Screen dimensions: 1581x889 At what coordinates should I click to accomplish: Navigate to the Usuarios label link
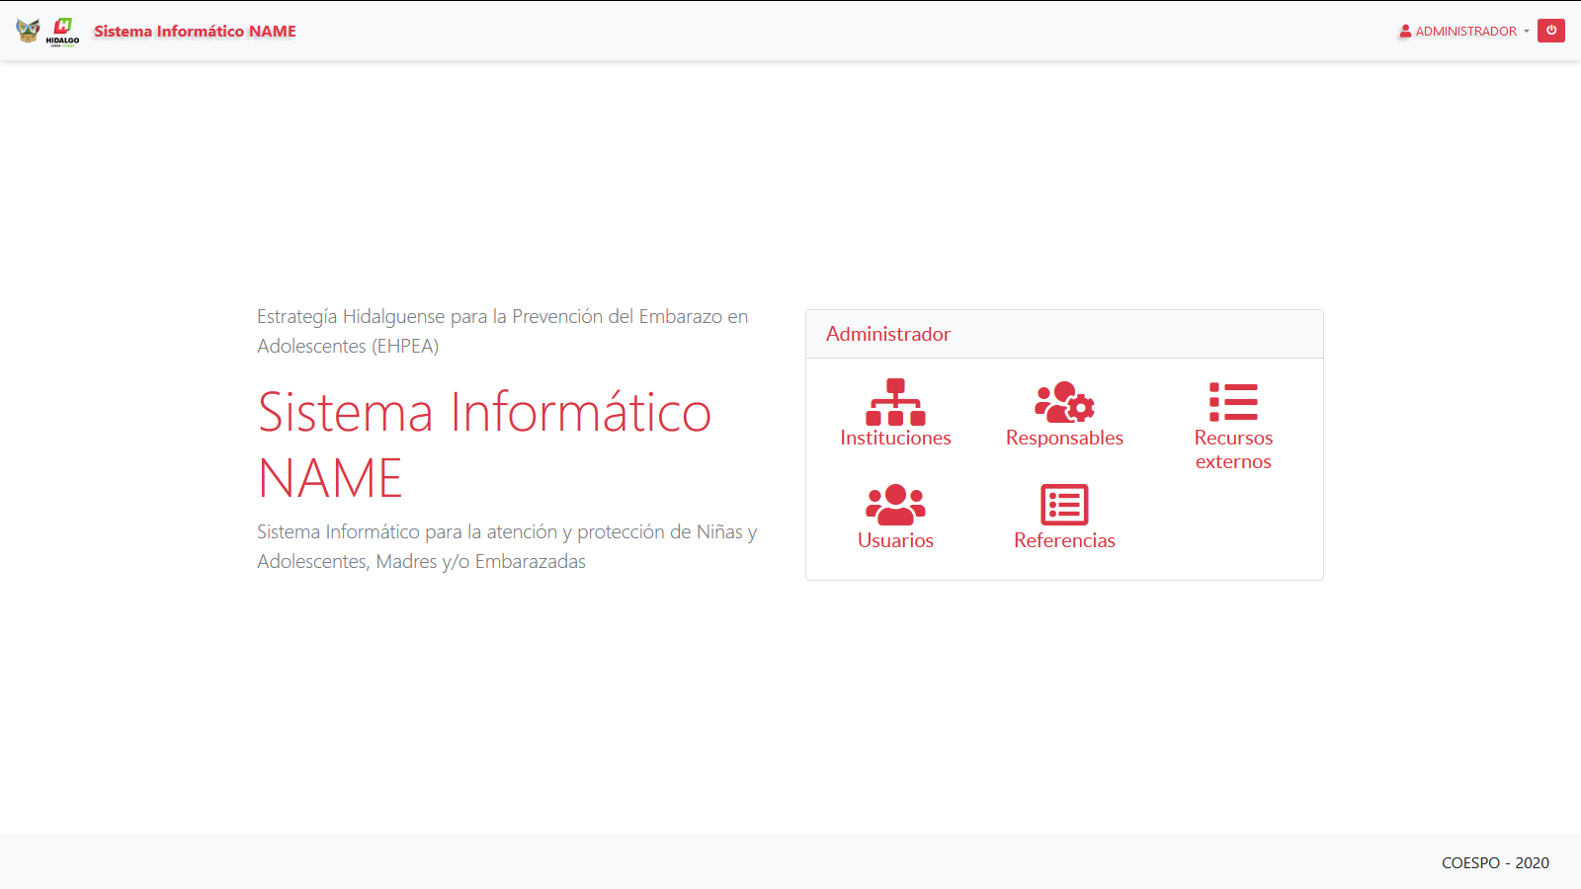coord(895,541)
